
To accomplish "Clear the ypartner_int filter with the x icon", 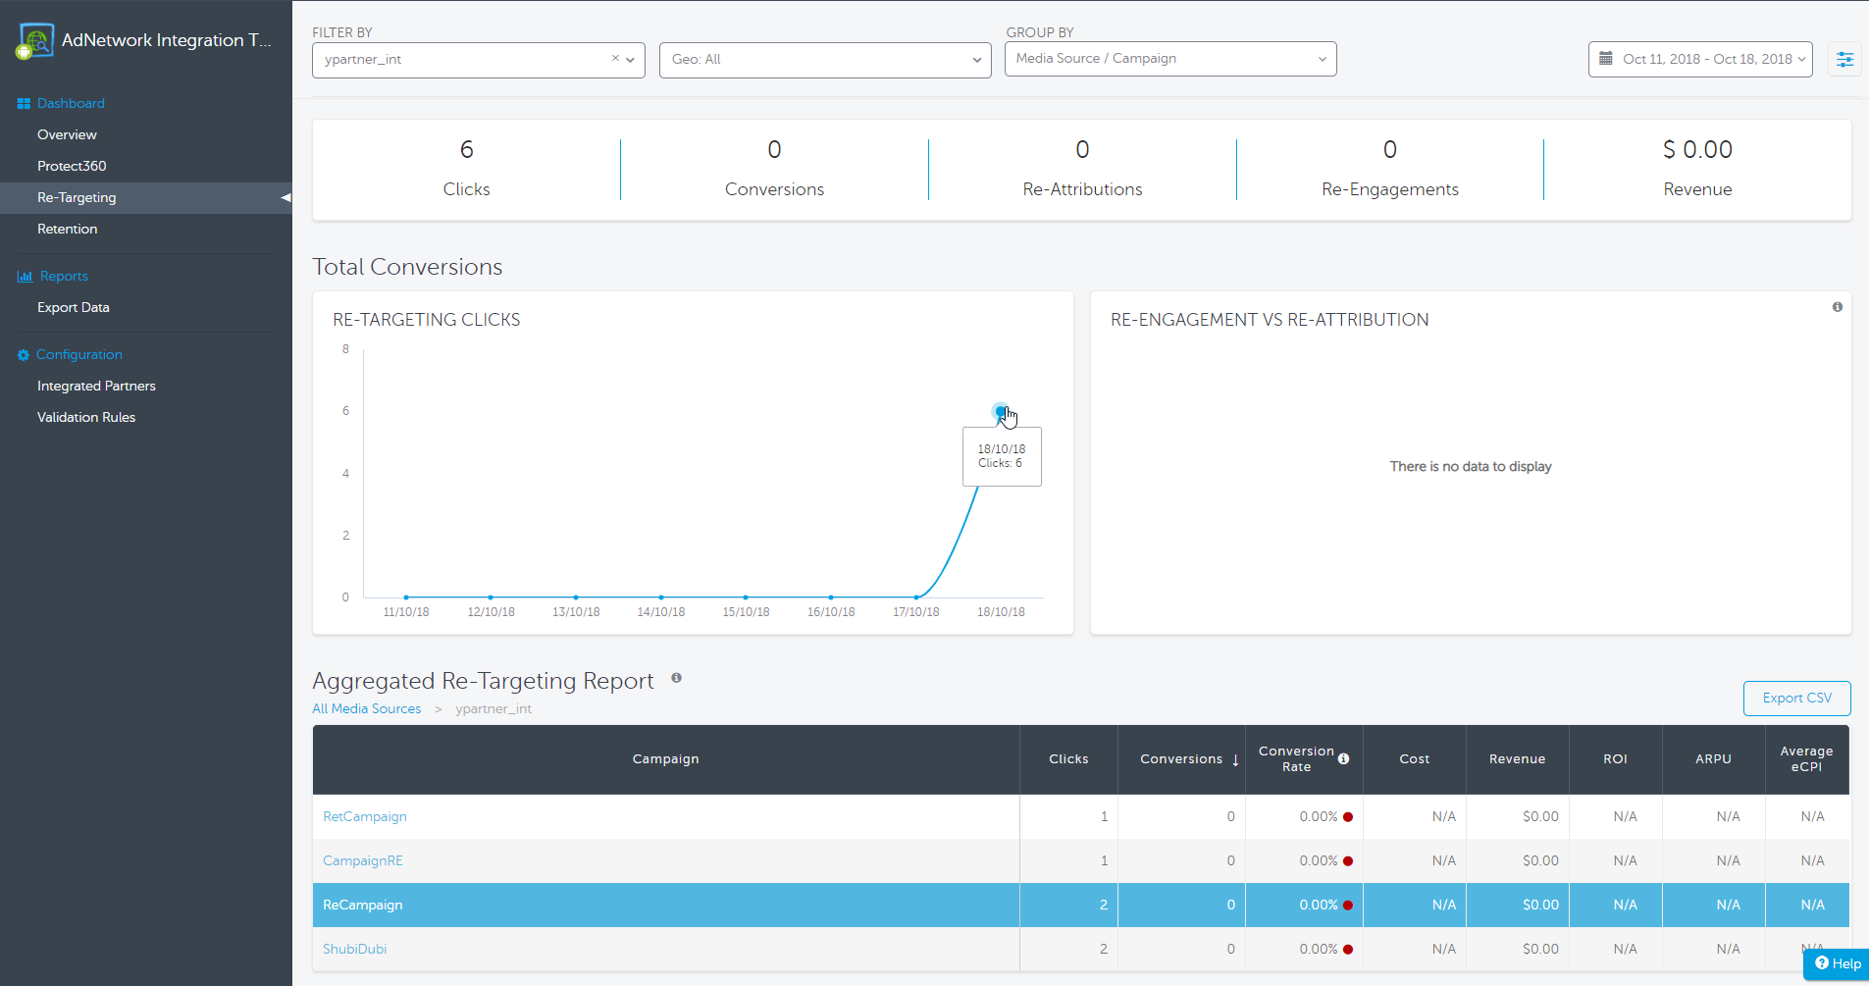I will [x=615, y=59].
